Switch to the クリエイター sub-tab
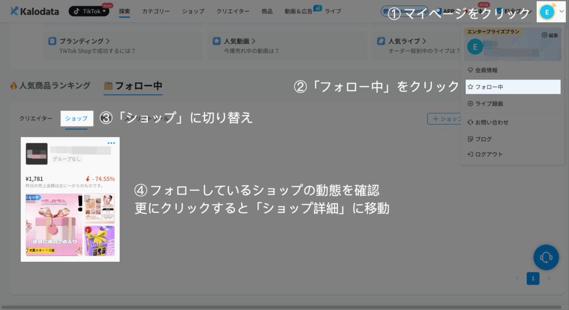 36,119
